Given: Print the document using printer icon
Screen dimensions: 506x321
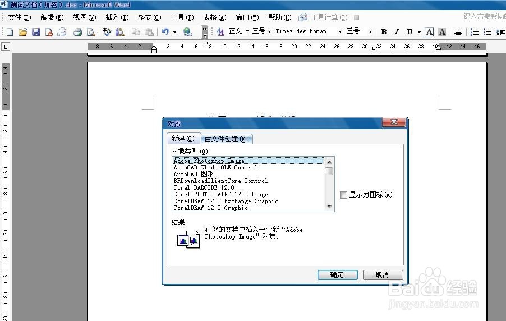Looking at the screenshot, I should 77,32.
